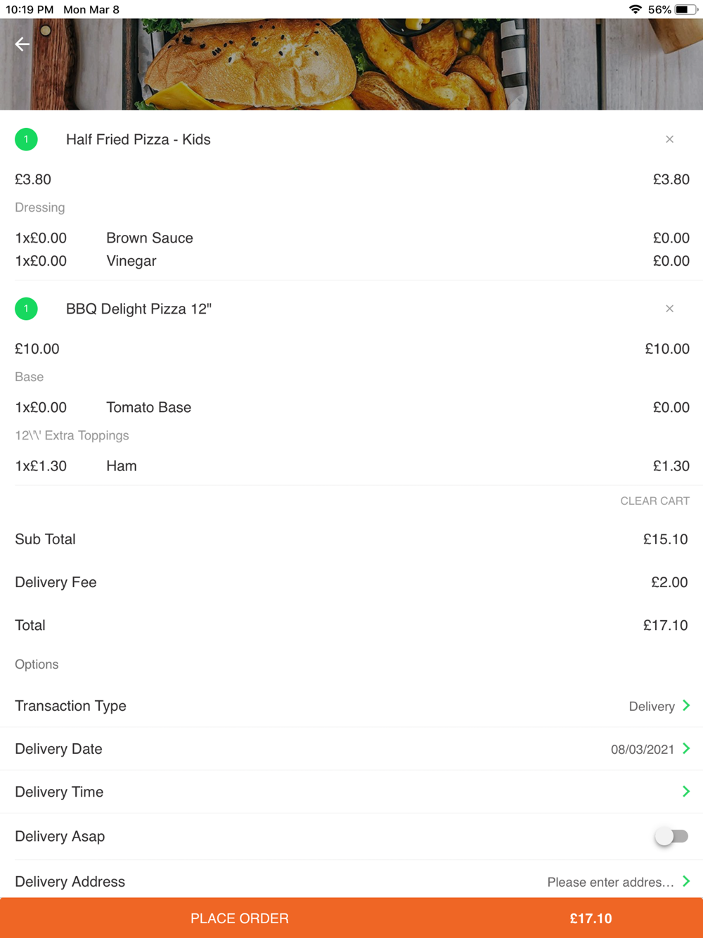Open Delivery Address entry chevron
The height and width of the screenshot is (938, 703).
(x=686, y=881)
